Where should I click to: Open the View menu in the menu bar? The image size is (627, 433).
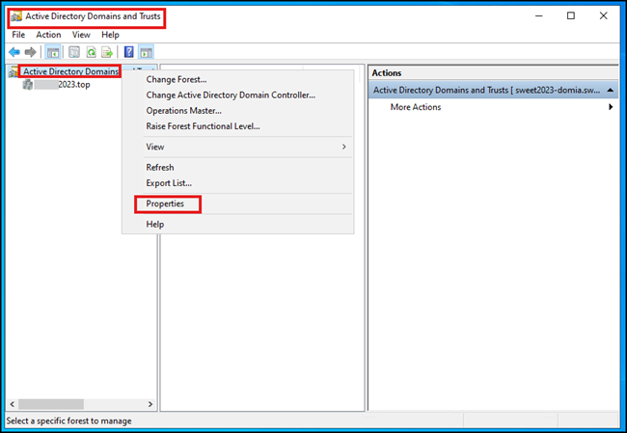81,35
